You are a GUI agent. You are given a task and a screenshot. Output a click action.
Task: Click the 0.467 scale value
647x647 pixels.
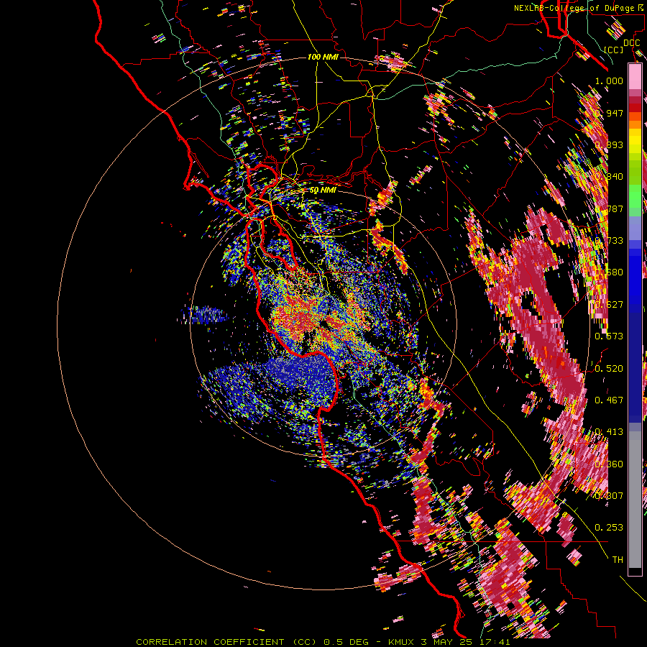pos(609,400)
